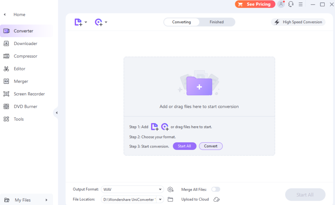Open output format settings gear icon
Viewport: 335px width, 205px height.
coord(170,190)
